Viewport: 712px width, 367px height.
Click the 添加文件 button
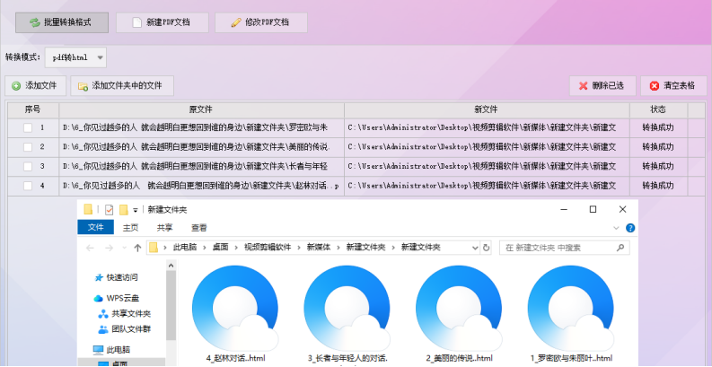point(35,86)
